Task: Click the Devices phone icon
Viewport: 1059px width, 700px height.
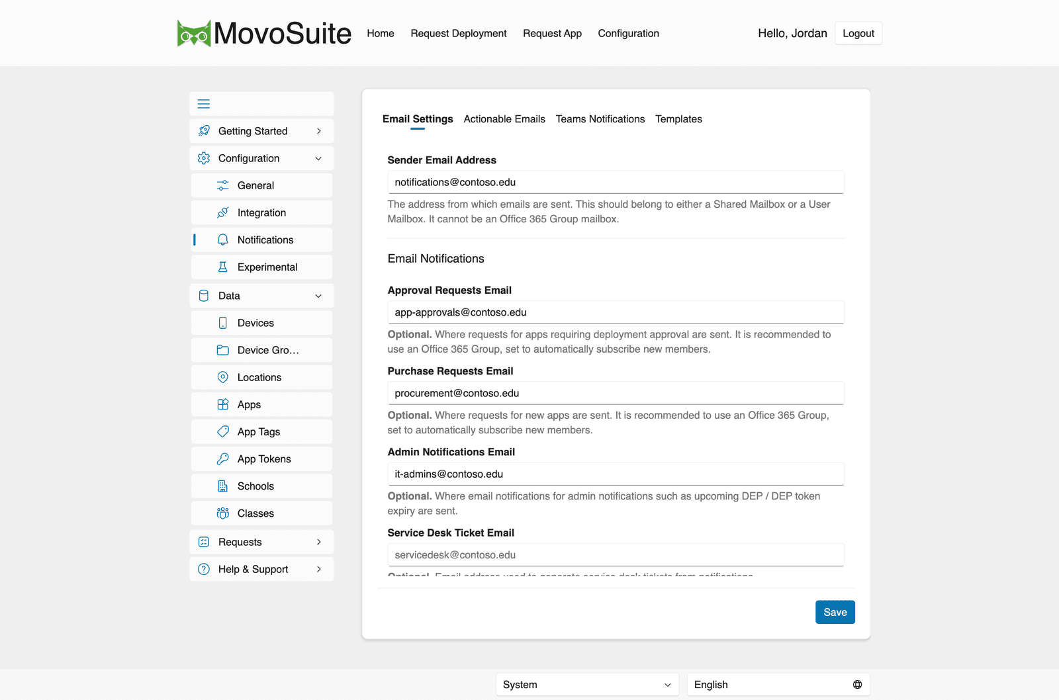Action: point(223,323)
